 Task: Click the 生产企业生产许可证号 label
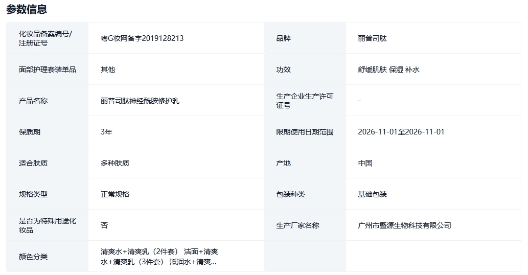[305, 101]
